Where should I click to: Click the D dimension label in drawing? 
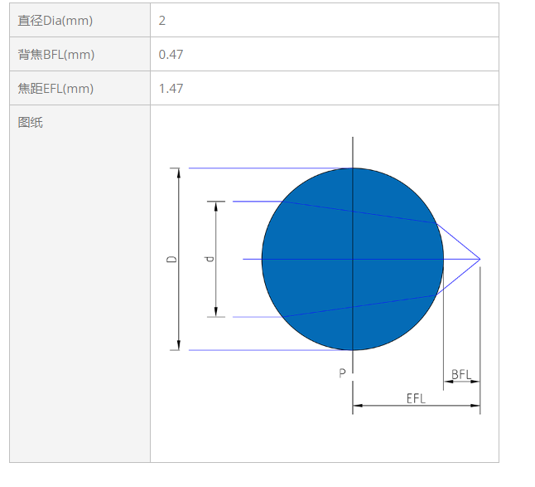171,259
